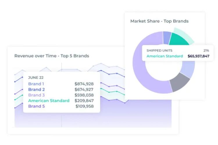
Task: Click the $874,928 revenue value
Action: tap(84, 84)
